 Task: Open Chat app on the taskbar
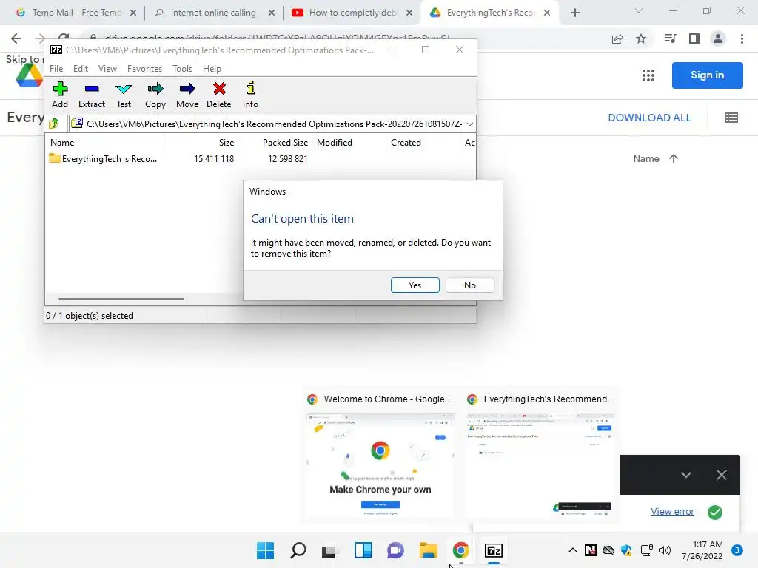[x=395, y=550]
